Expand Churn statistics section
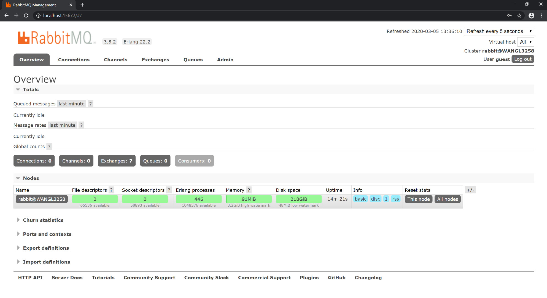 pos(43,220)
